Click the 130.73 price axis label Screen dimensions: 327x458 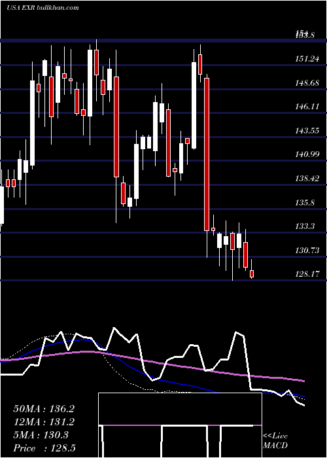pos(307,251)
